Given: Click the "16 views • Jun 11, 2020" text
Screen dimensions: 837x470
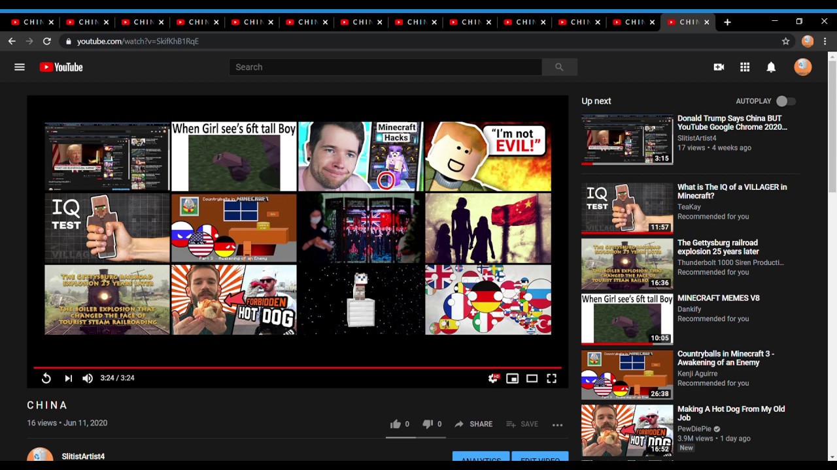Looking at the screenshot, I should pos(67,423).
